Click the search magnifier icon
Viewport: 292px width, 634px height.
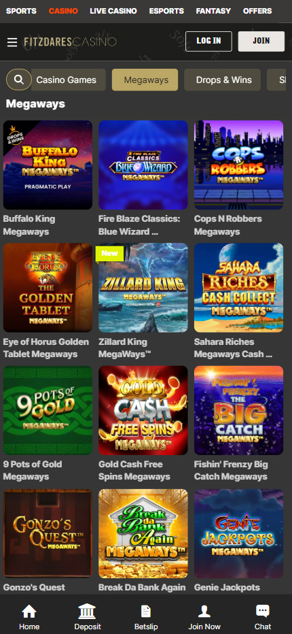point(18,80)
